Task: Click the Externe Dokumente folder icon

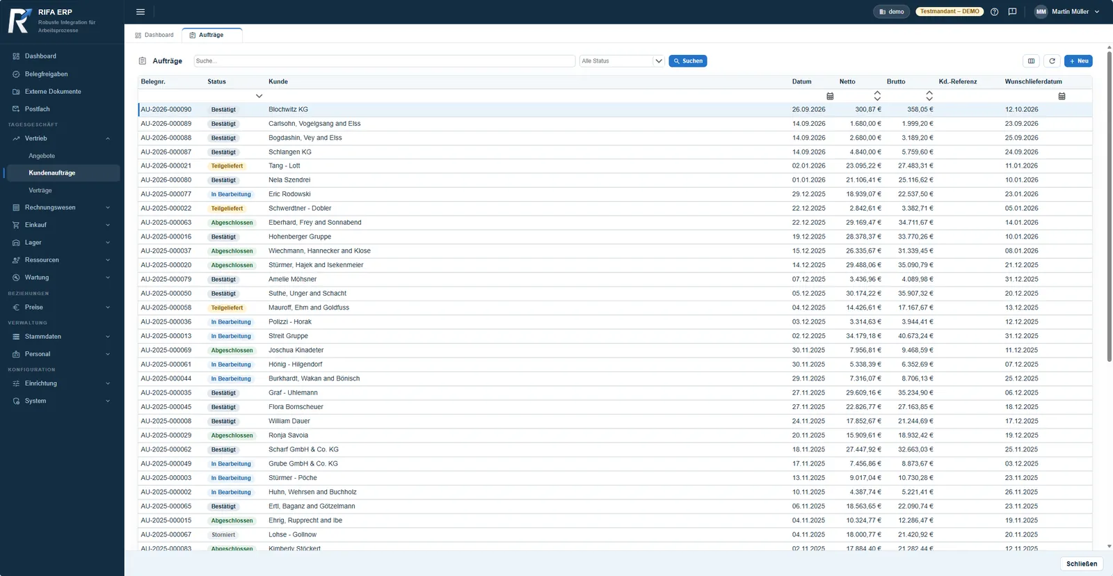Action: coord(16,92)
